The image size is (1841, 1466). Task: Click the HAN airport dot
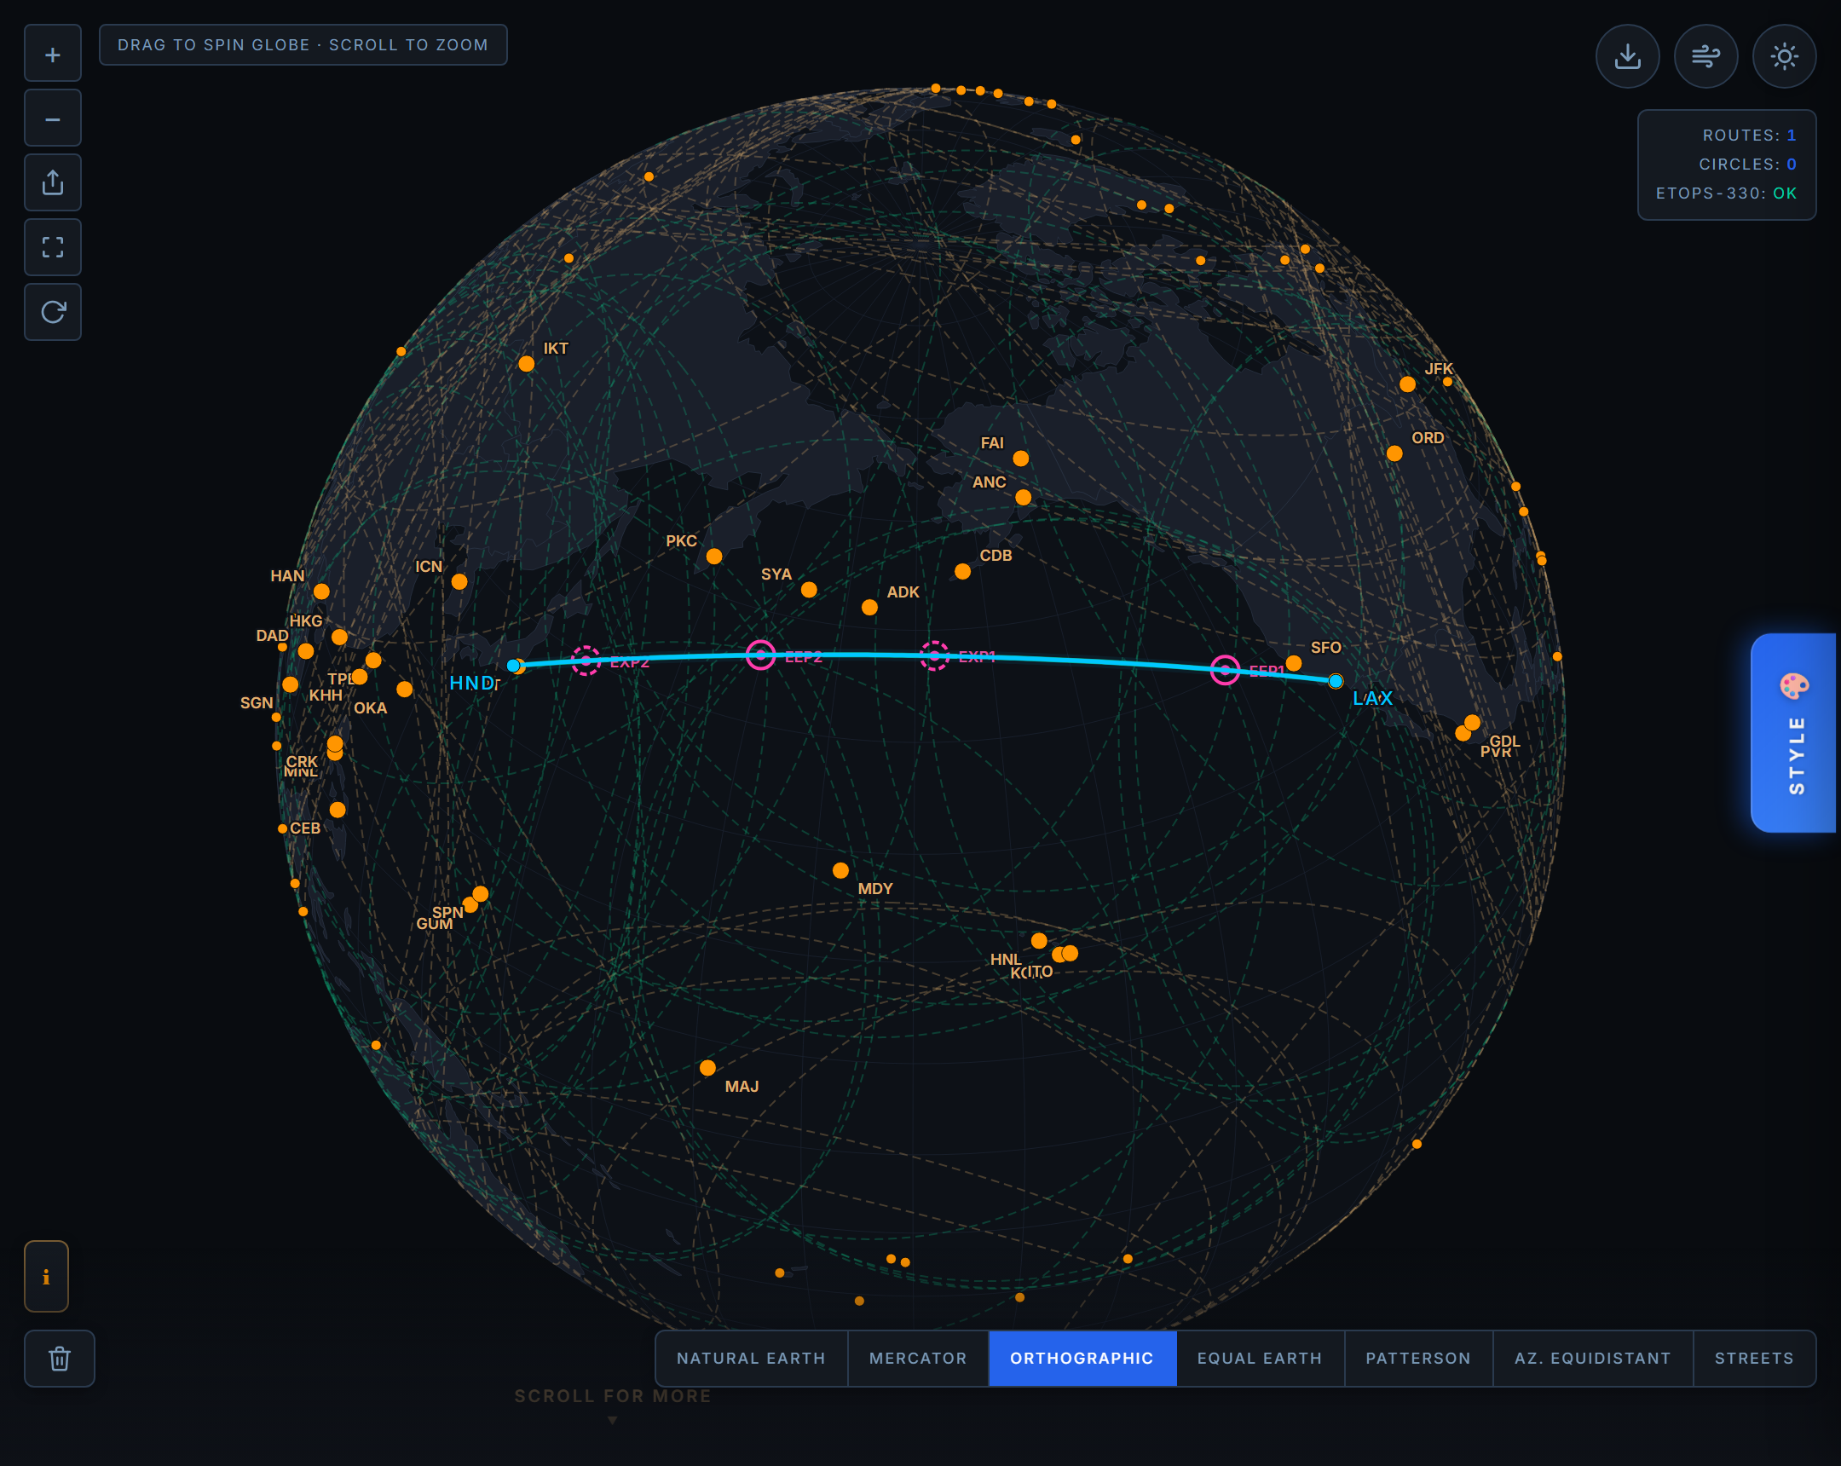point(321,592)
